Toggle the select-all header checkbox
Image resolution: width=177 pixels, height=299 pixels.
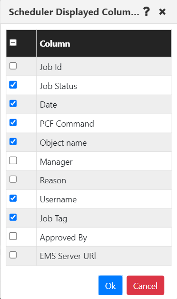(13, 42)
